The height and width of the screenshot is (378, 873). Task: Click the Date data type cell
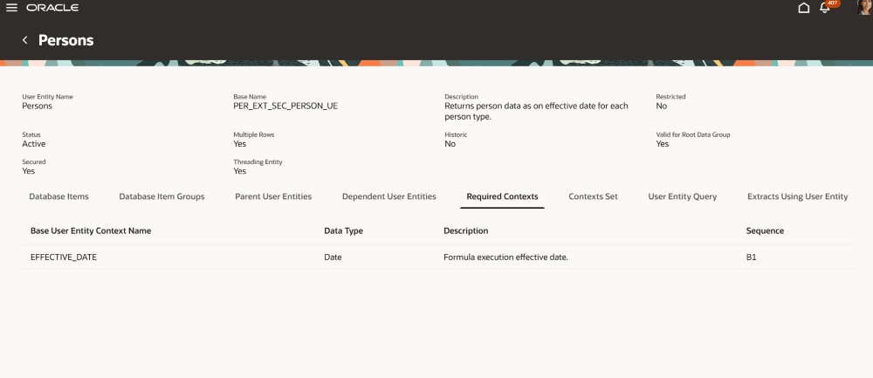pyautogui.click(x=333, y=258)
